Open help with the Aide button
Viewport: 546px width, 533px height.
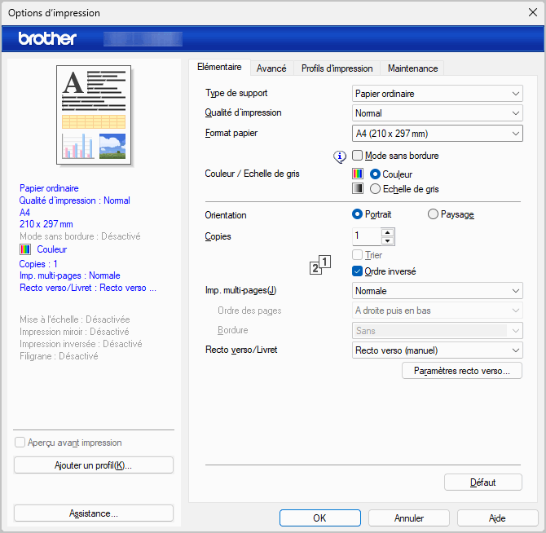(x=497, y=518)
